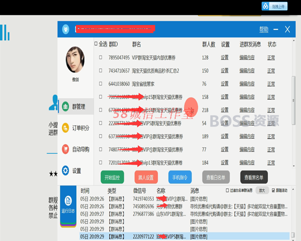
Task: Switch to the 群管理 tab
Action: click(76, 106)
